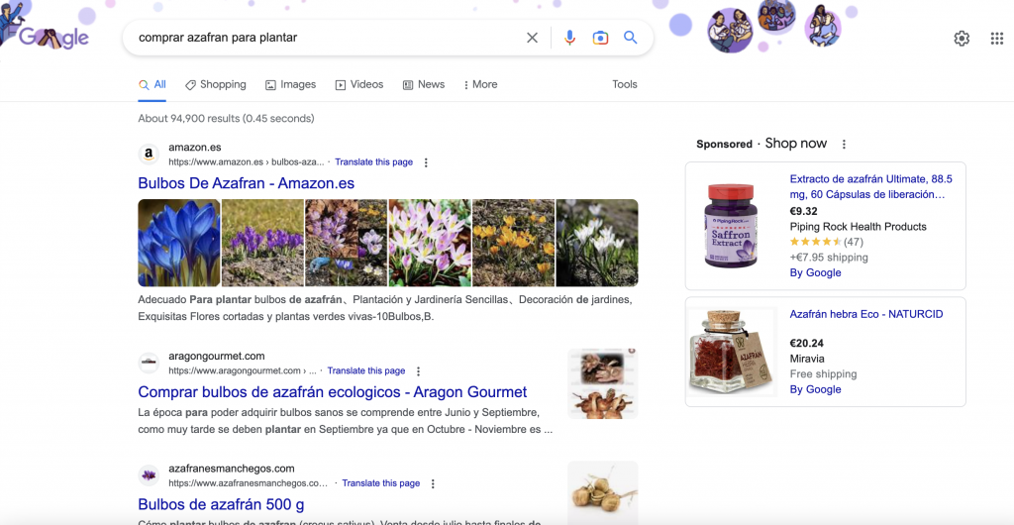
Task: Click By Google under Miravia ad
Action: [816, 389]
